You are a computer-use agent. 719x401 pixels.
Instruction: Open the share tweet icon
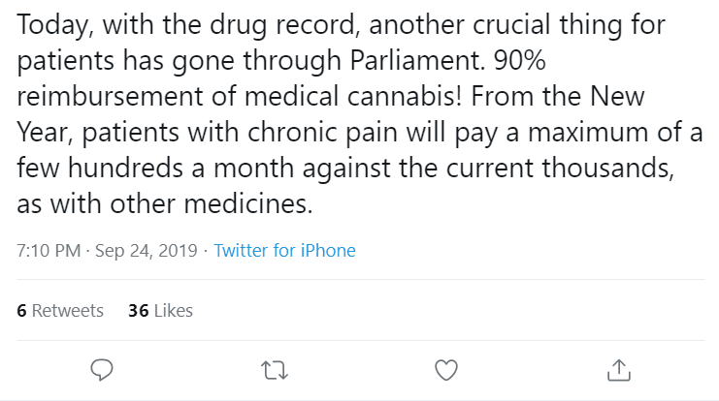click(617, 369)
